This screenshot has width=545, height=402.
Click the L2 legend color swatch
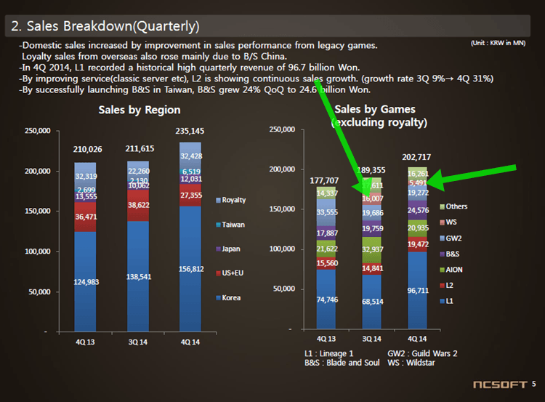(x=442, y=285)
